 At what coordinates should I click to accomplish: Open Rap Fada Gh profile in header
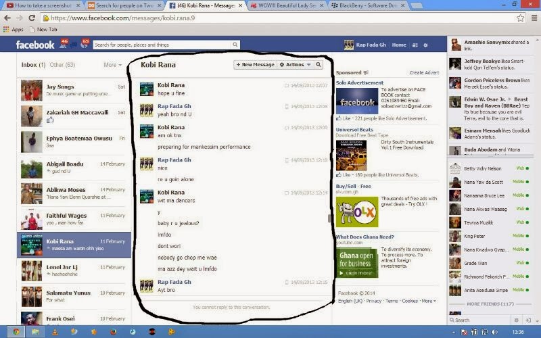click(365, 45)
